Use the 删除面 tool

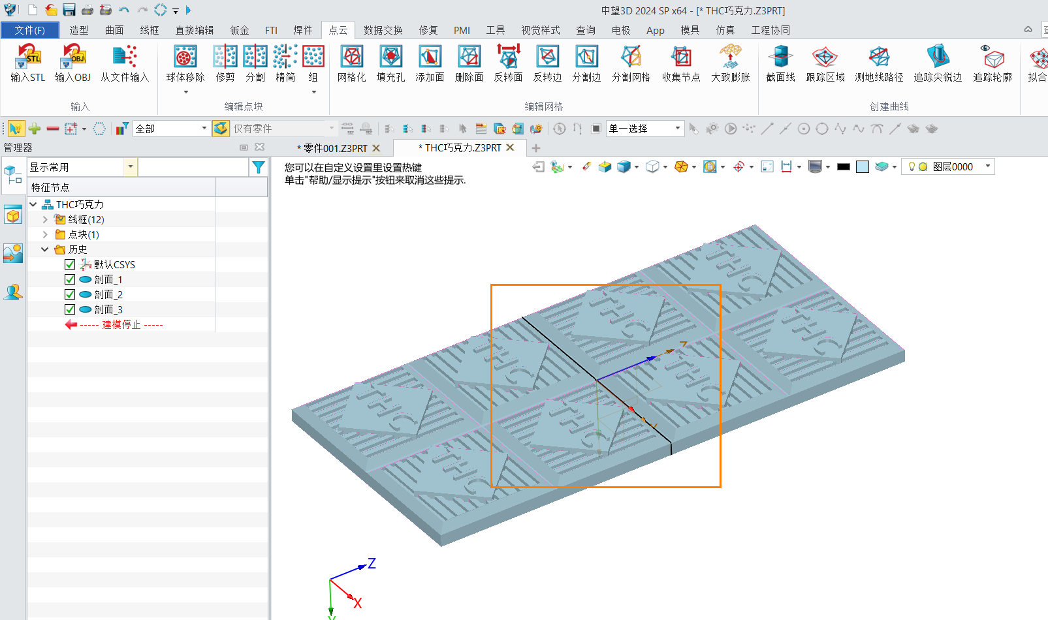[469, 63]
